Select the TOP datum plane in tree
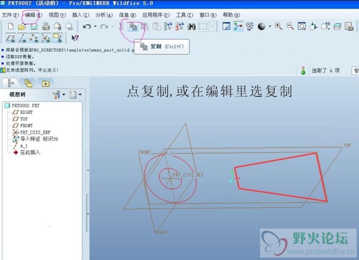 click(20, 119)
